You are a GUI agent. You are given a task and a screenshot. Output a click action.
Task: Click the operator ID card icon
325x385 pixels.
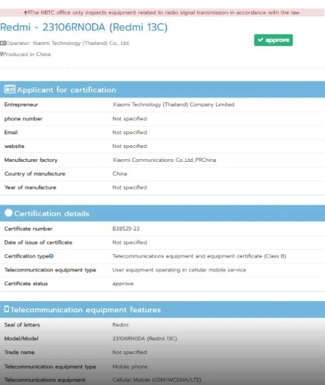pos(3,43)
